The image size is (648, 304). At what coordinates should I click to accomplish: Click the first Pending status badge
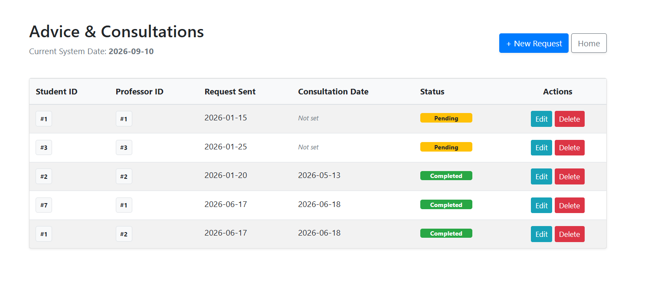(x=446, y=118)
